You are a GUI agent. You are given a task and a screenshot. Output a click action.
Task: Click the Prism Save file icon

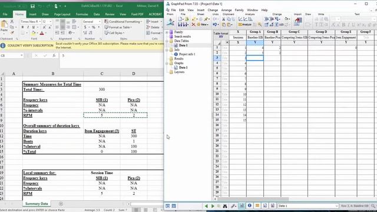click(180, 25)
